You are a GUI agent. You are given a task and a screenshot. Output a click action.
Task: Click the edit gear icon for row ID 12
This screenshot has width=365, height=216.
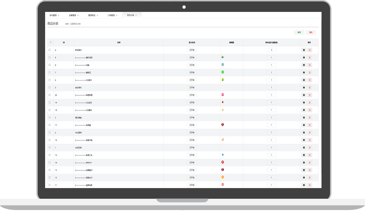304,177
